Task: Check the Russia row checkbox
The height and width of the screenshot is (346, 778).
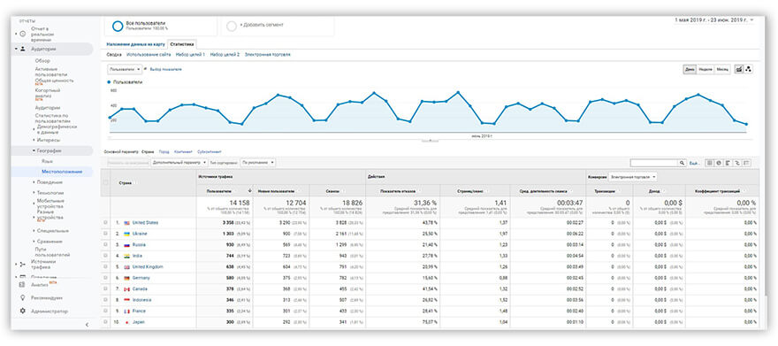Action: coord(105,245)
